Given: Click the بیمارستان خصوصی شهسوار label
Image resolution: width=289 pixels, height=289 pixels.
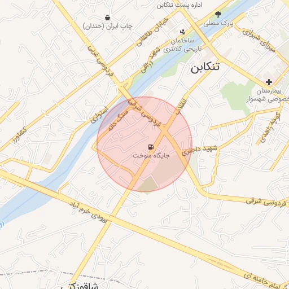Looking at the screenshot, I should pyautogui.click(x=268, y=95).
